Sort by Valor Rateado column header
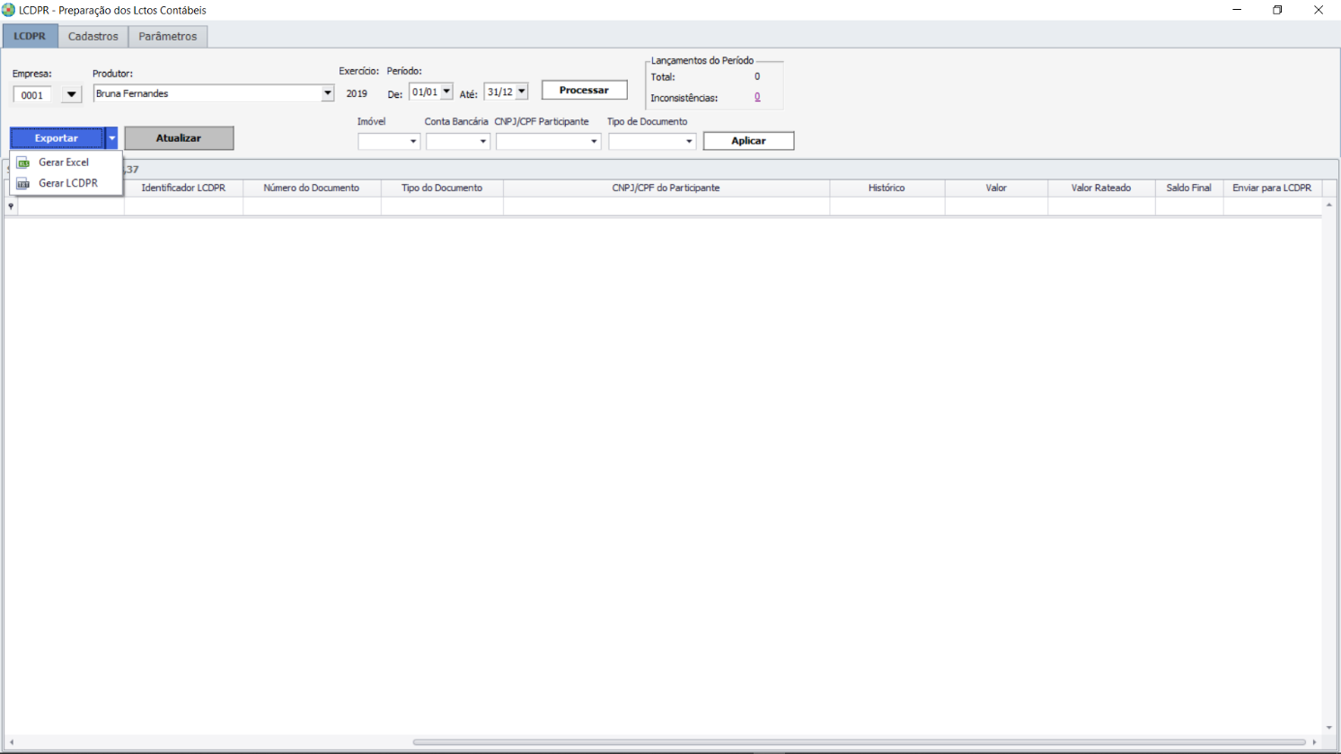The image size is (1341, 754). pyautogui.click(x=1101, y=188)
